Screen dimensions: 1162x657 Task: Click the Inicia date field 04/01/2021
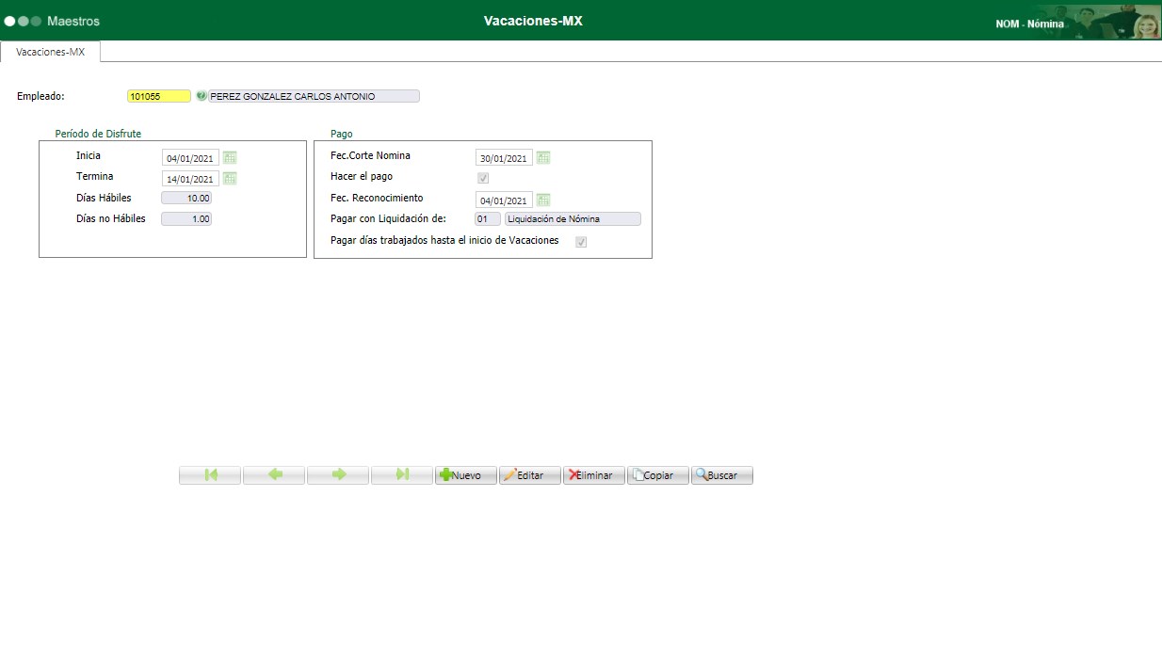coord(191,158)
